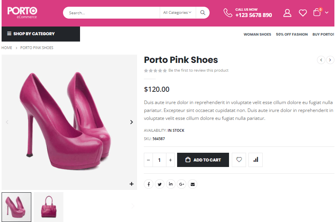The image size is (336, 222).
Task: Expand Shop By Category menu
Action: coord(41,34)
